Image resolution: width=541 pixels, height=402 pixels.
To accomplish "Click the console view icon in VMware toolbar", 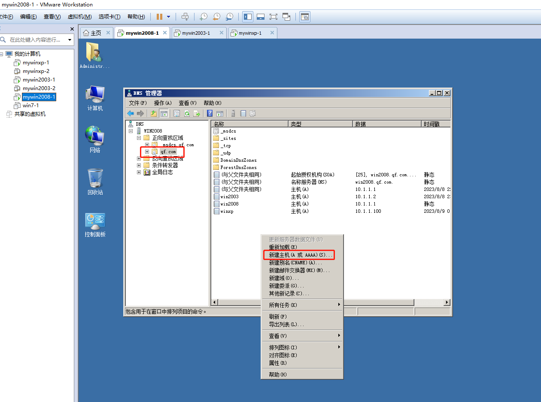I will click(304, 17).
